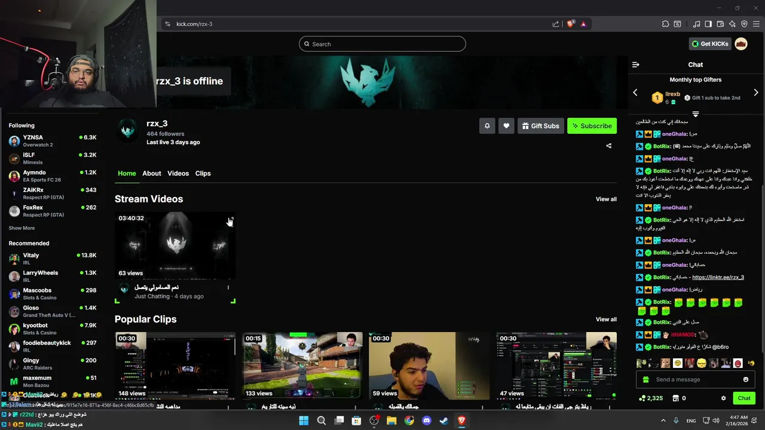Open the tab search icon in toolbar
The height and width of the screenshot is (430, 765).
tap(677, 24)
